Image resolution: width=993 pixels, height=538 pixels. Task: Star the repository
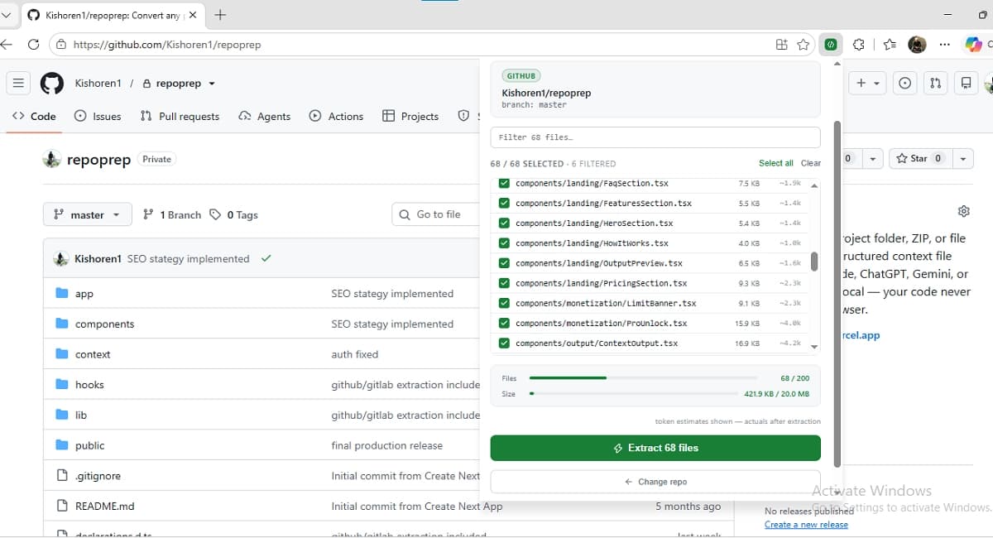pyautogui.click(x=920, y=158)
